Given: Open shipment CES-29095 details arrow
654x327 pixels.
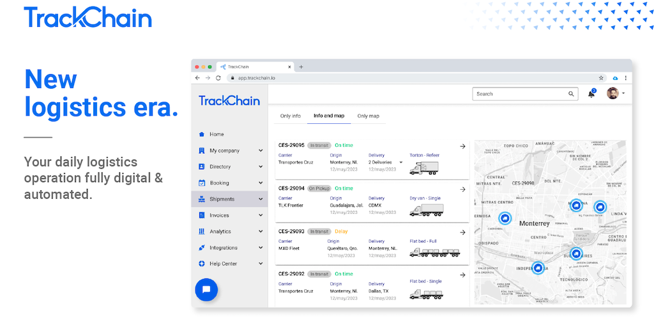Looking at the screenshot, I should coord(462,146).
